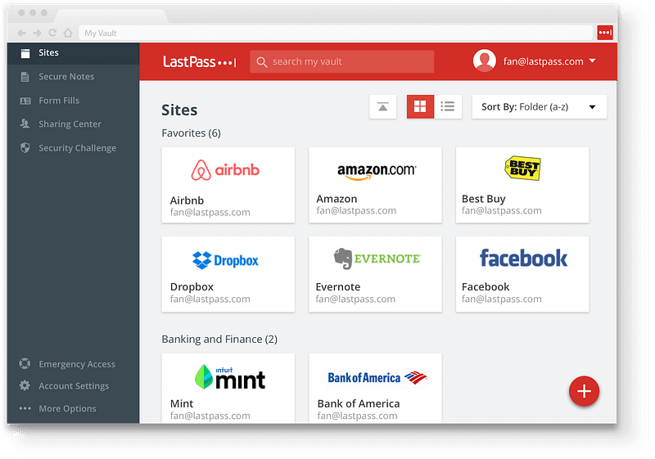Click the search magnifier icon

[x=262, y=62]
